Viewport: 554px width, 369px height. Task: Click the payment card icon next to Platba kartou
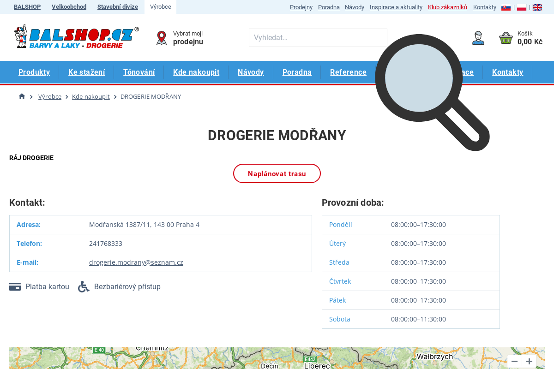coord(15,286)
